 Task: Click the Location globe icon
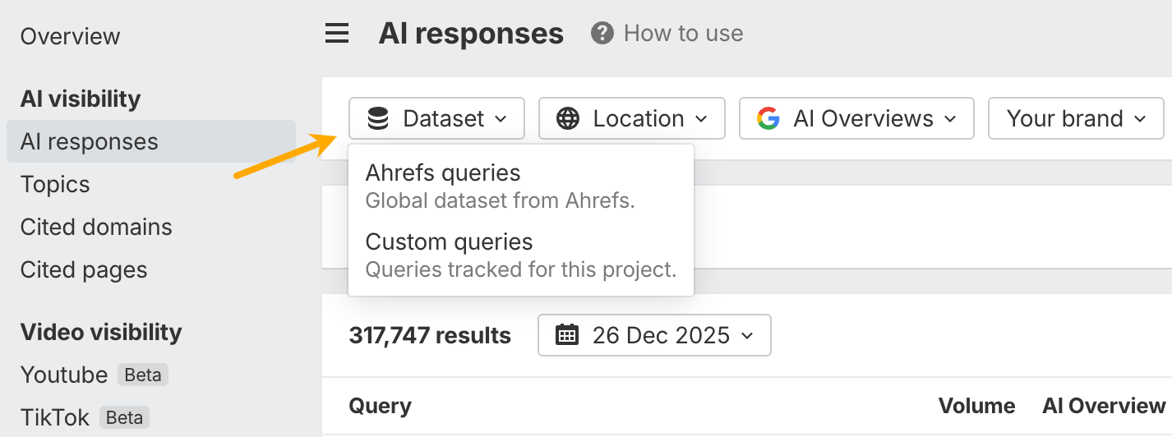click(568, 119)
